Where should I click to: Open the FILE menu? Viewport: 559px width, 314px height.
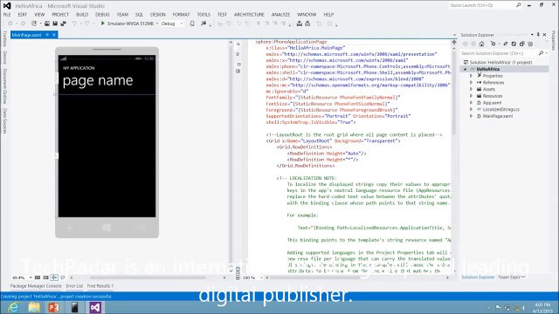(7, 15)
